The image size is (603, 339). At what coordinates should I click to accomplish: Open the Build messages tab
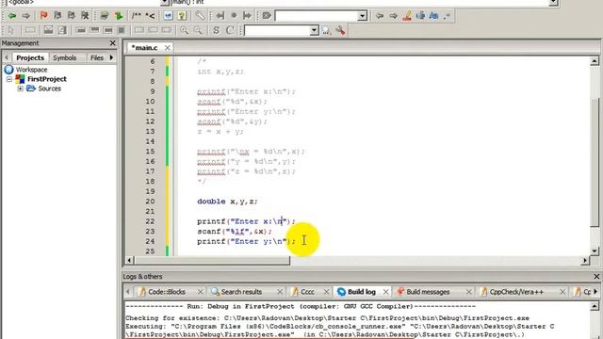pos(428,292)
